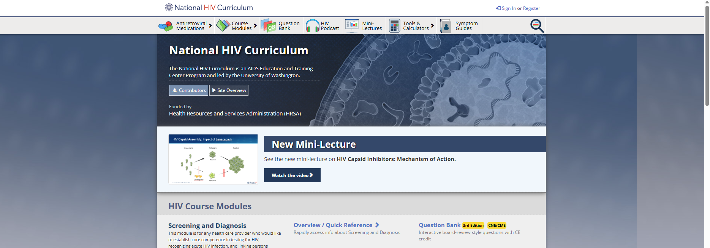The width and height of the screenshot is (710, 248).
Task: Select Mini-Lectures in the navigation bar
Action: (x=364, y=26)
